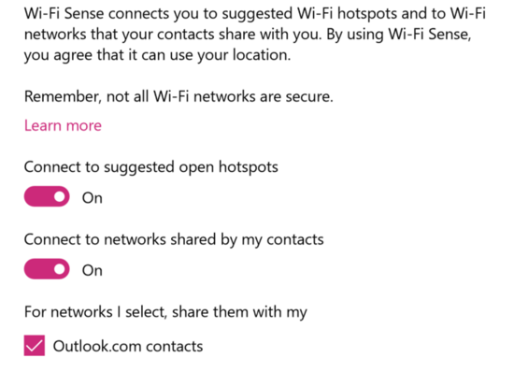Click the line 'you agree that it can use'
The width and height of the screenshot is (514, 386).
tap(157, 55)
